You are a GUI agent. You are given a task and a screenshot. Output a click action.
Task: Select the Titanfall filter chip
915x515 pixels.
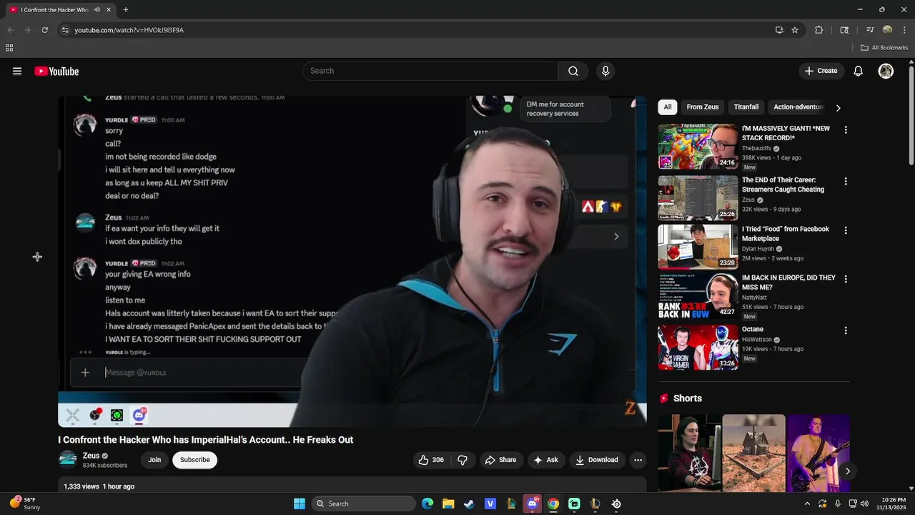pos(746,107)
